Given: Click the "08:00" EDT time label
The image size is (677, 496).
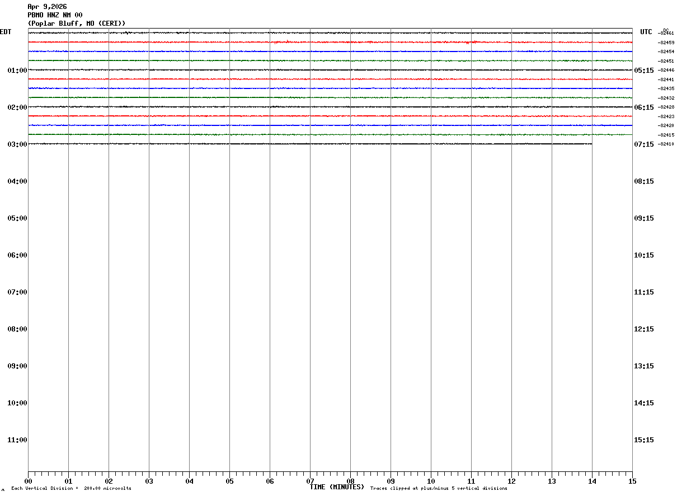Looking at the screenshot, I should 17,329.
